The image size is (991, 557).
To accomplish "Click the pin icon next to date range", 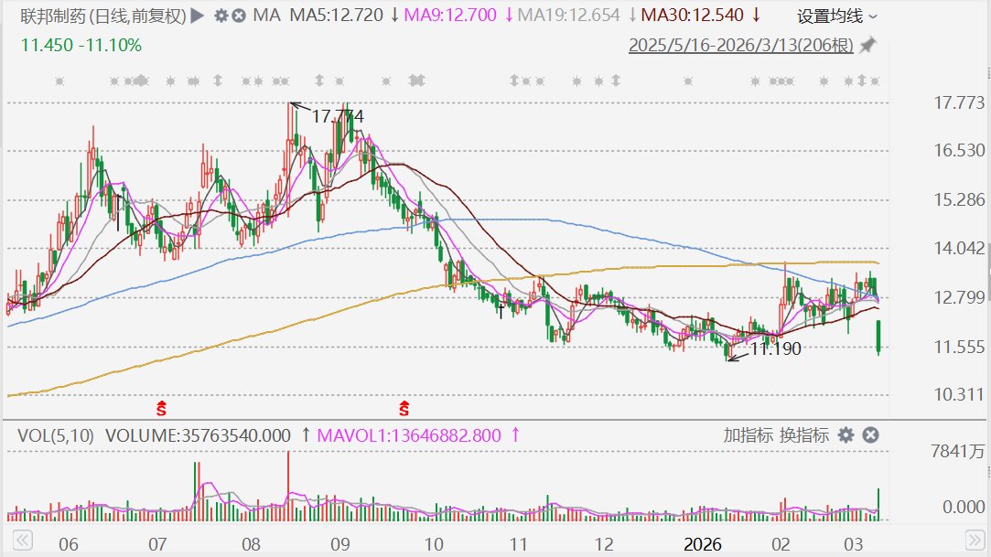I will 867,45.
